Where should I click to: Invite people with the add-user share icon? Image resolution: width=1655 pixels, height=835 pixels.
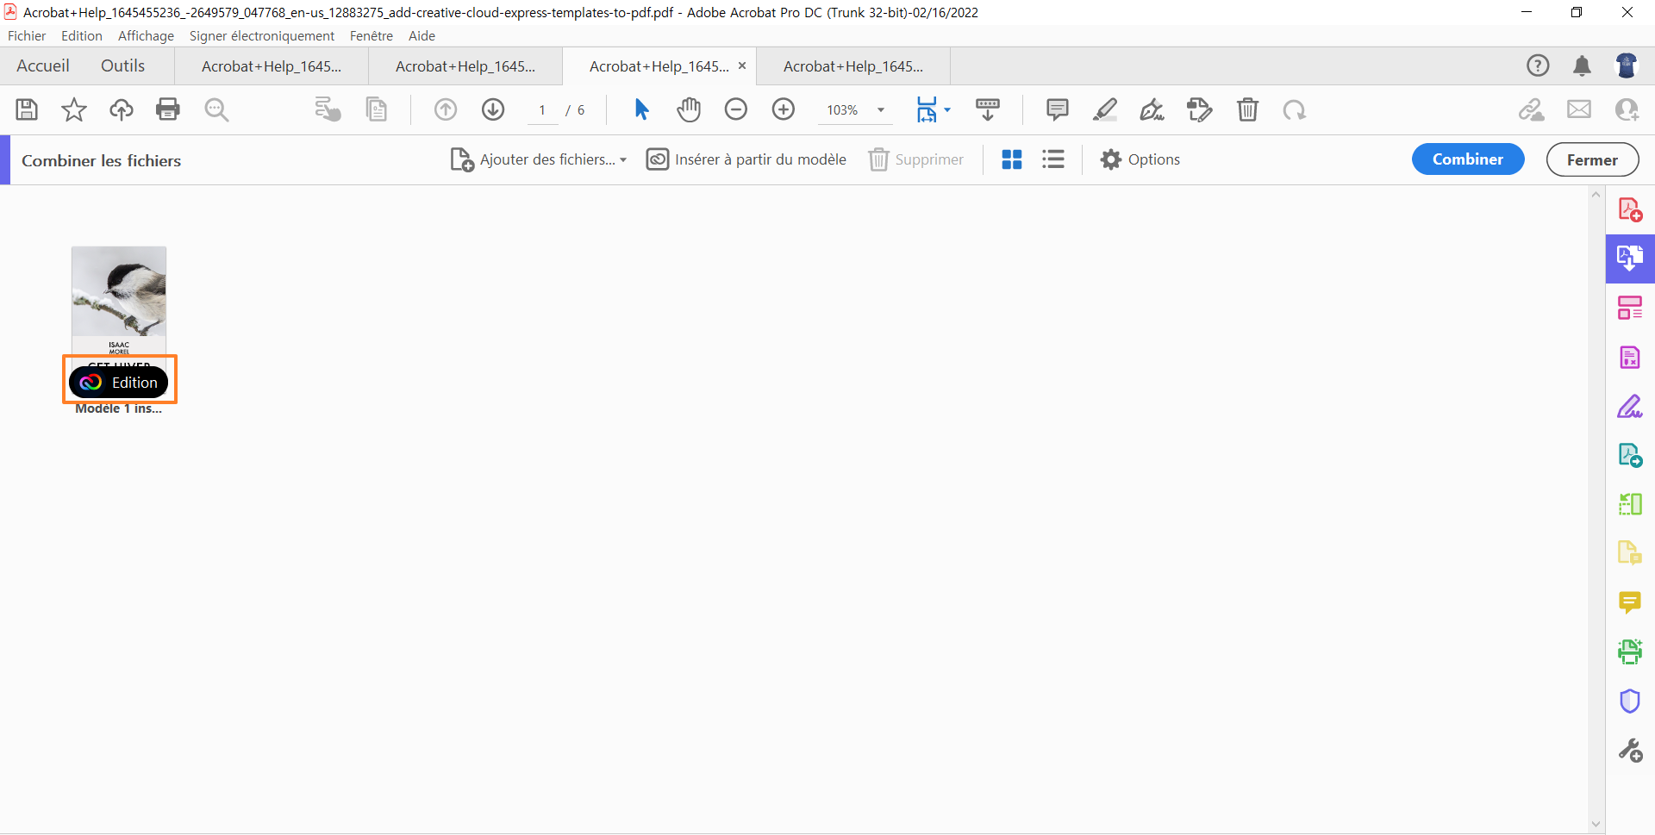pyautogui.click(x=1627, y=109)
